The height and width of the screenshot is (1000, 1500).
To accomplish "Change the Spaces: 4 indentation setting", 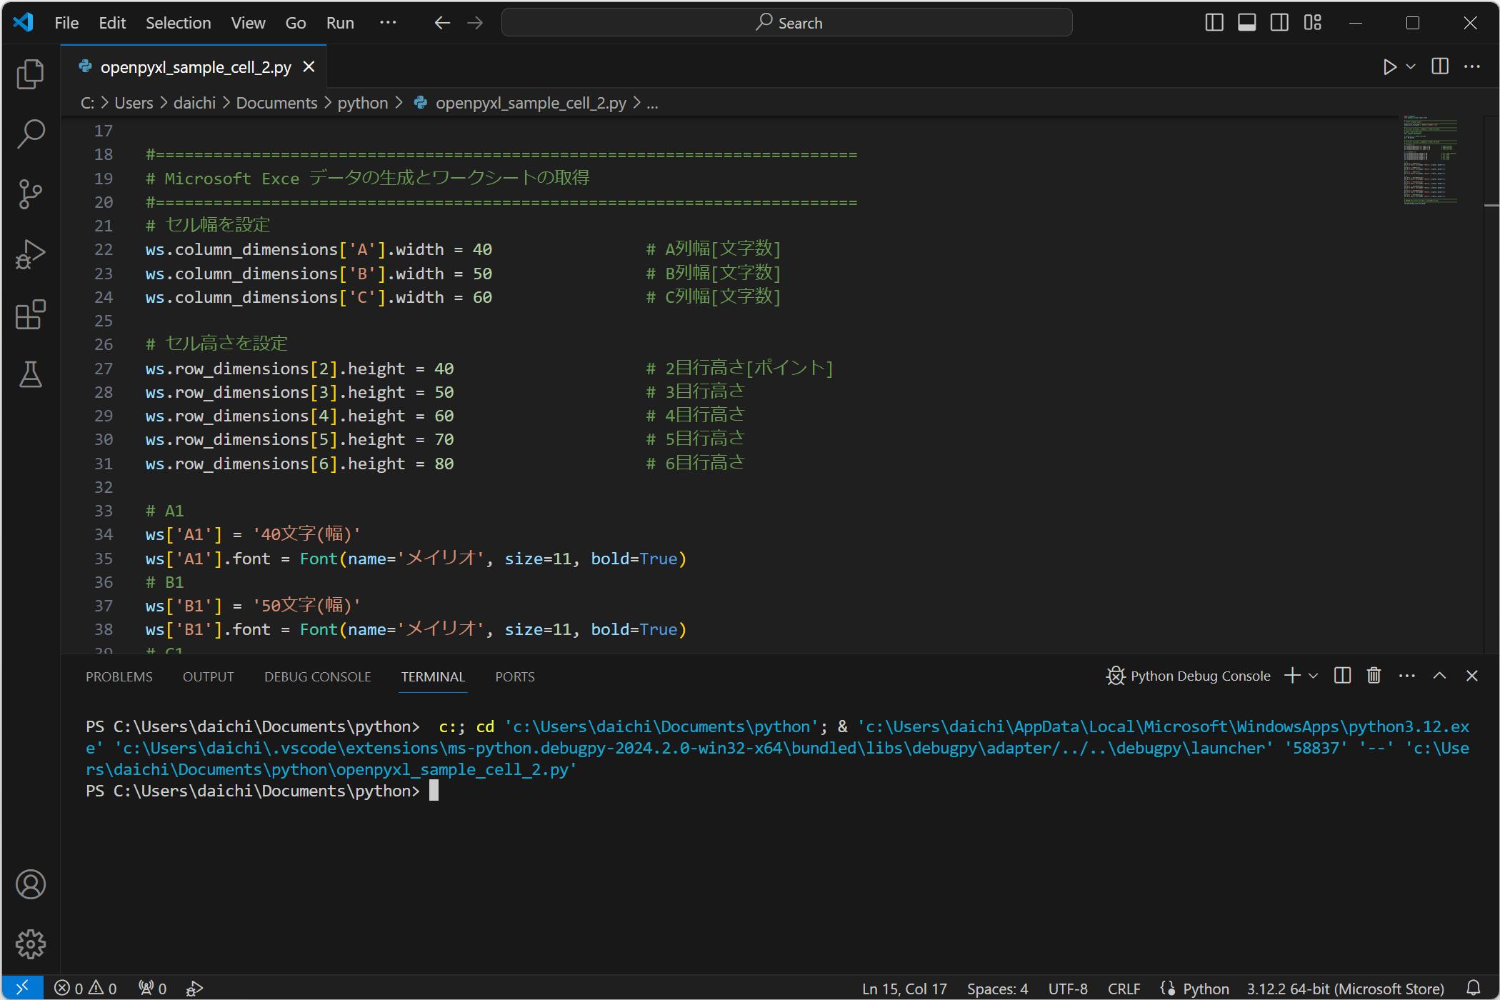I will (997, 989).
